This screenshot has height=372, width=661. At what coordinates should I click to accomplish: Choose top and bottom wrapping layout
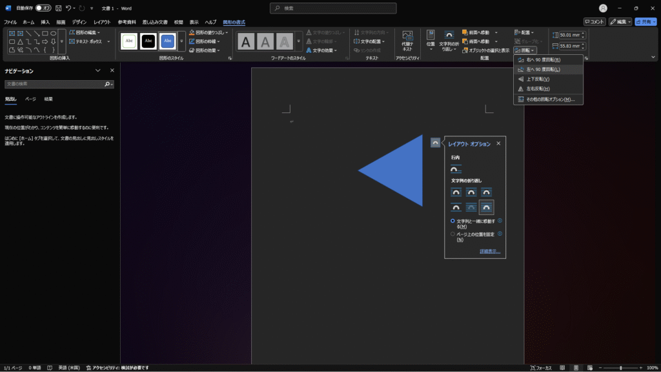point(456,207)
